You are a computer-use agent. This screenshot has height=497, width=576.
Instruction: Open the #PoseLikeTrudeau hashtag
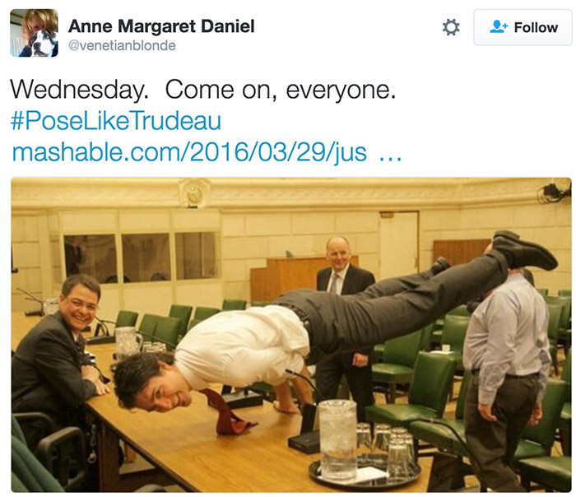116,121
